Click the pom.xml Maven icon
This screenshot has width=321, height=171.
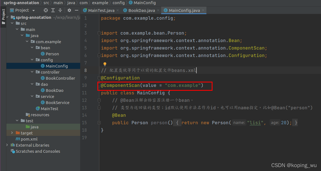pyautogui.click(x=18, y=139)
